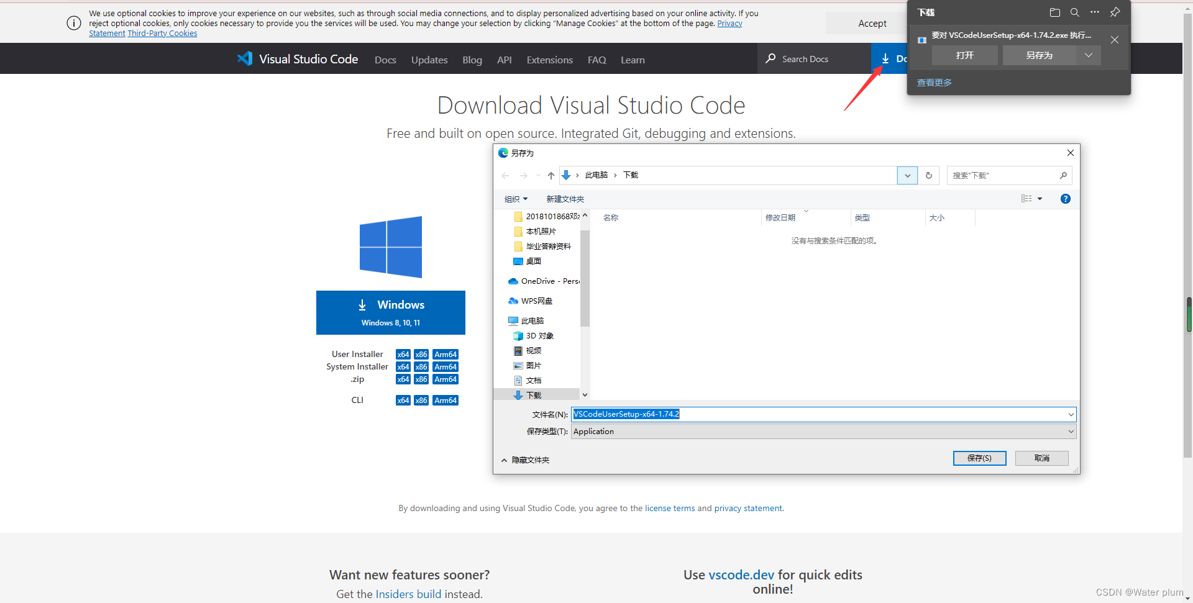
Task: Open the Insiders build link
Action: (408, 594)
